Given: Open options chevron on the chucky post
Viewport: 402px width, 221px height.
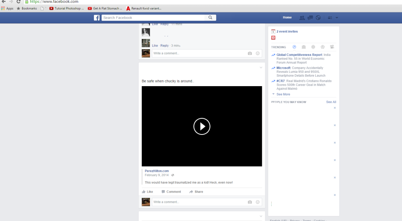Looking at the screenshot, I should 261,68.
